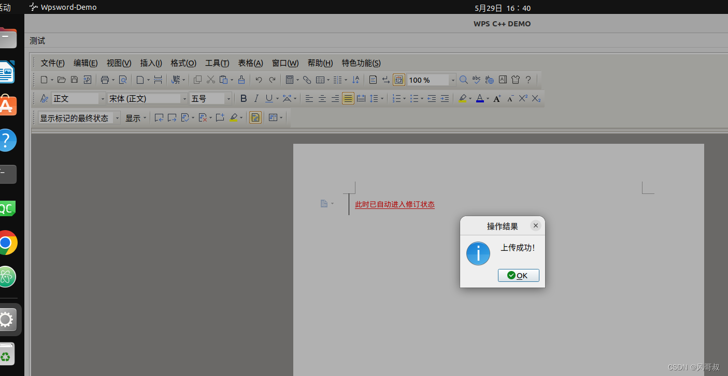Shrink font size with A- icon

point(510,98)
